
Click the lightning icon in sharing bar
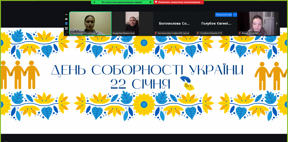95,2
